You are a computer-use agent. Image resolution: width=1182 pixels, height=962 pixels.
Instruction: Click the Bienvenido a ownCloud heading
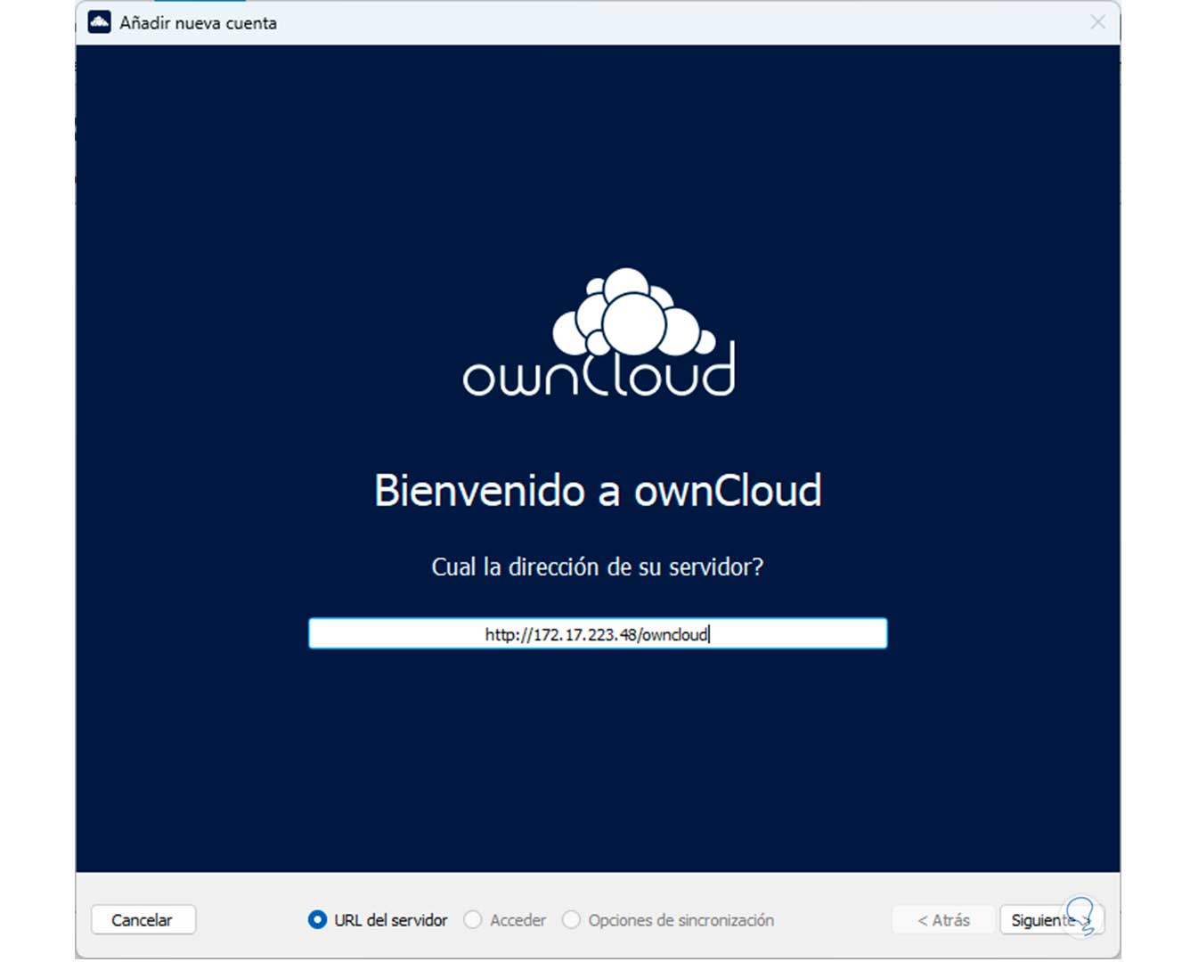[598, 490]
